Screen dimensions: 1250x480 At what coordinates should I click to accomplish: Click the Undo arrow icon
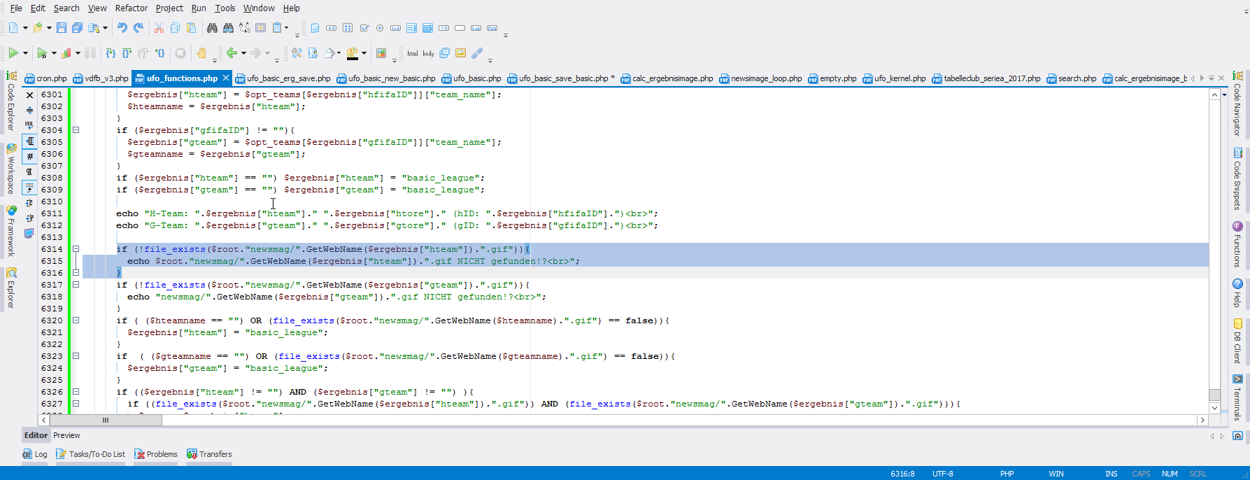pyautogui.click(x=122, y=28)
